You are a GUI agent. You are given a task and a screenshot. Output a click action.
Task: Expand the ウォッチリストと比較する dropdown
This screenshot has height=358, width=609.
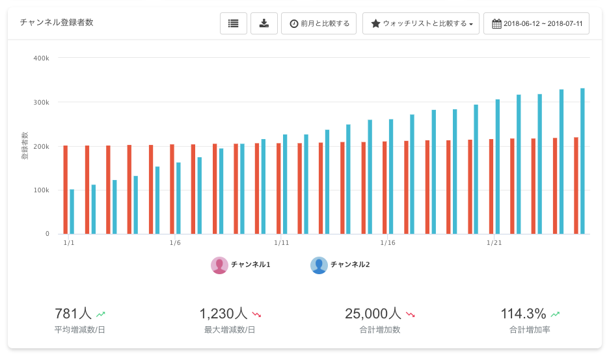[x=420, y=23]
